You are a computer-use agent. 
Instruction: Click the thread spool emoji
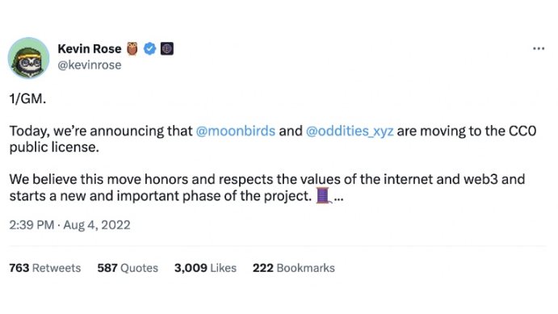[323, 195]
